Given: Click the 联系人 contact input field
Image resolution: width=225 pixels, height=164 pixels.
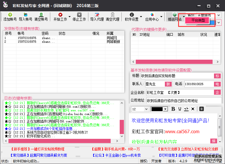Looking at the screenshot, I should 155,84.
